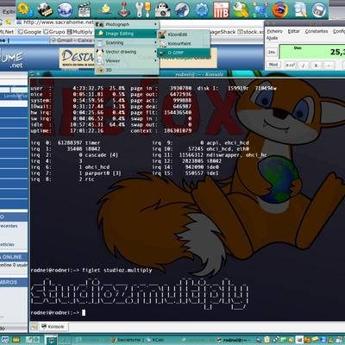Viewport: 345px width, 345px height.
Task: Launch KolourPaint from the submenu
Action: [184, 44]
